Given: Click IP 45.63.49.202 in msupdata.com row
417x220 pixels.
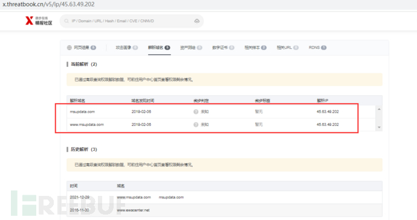Looking at the screenshot, I should tap(328, 112).
